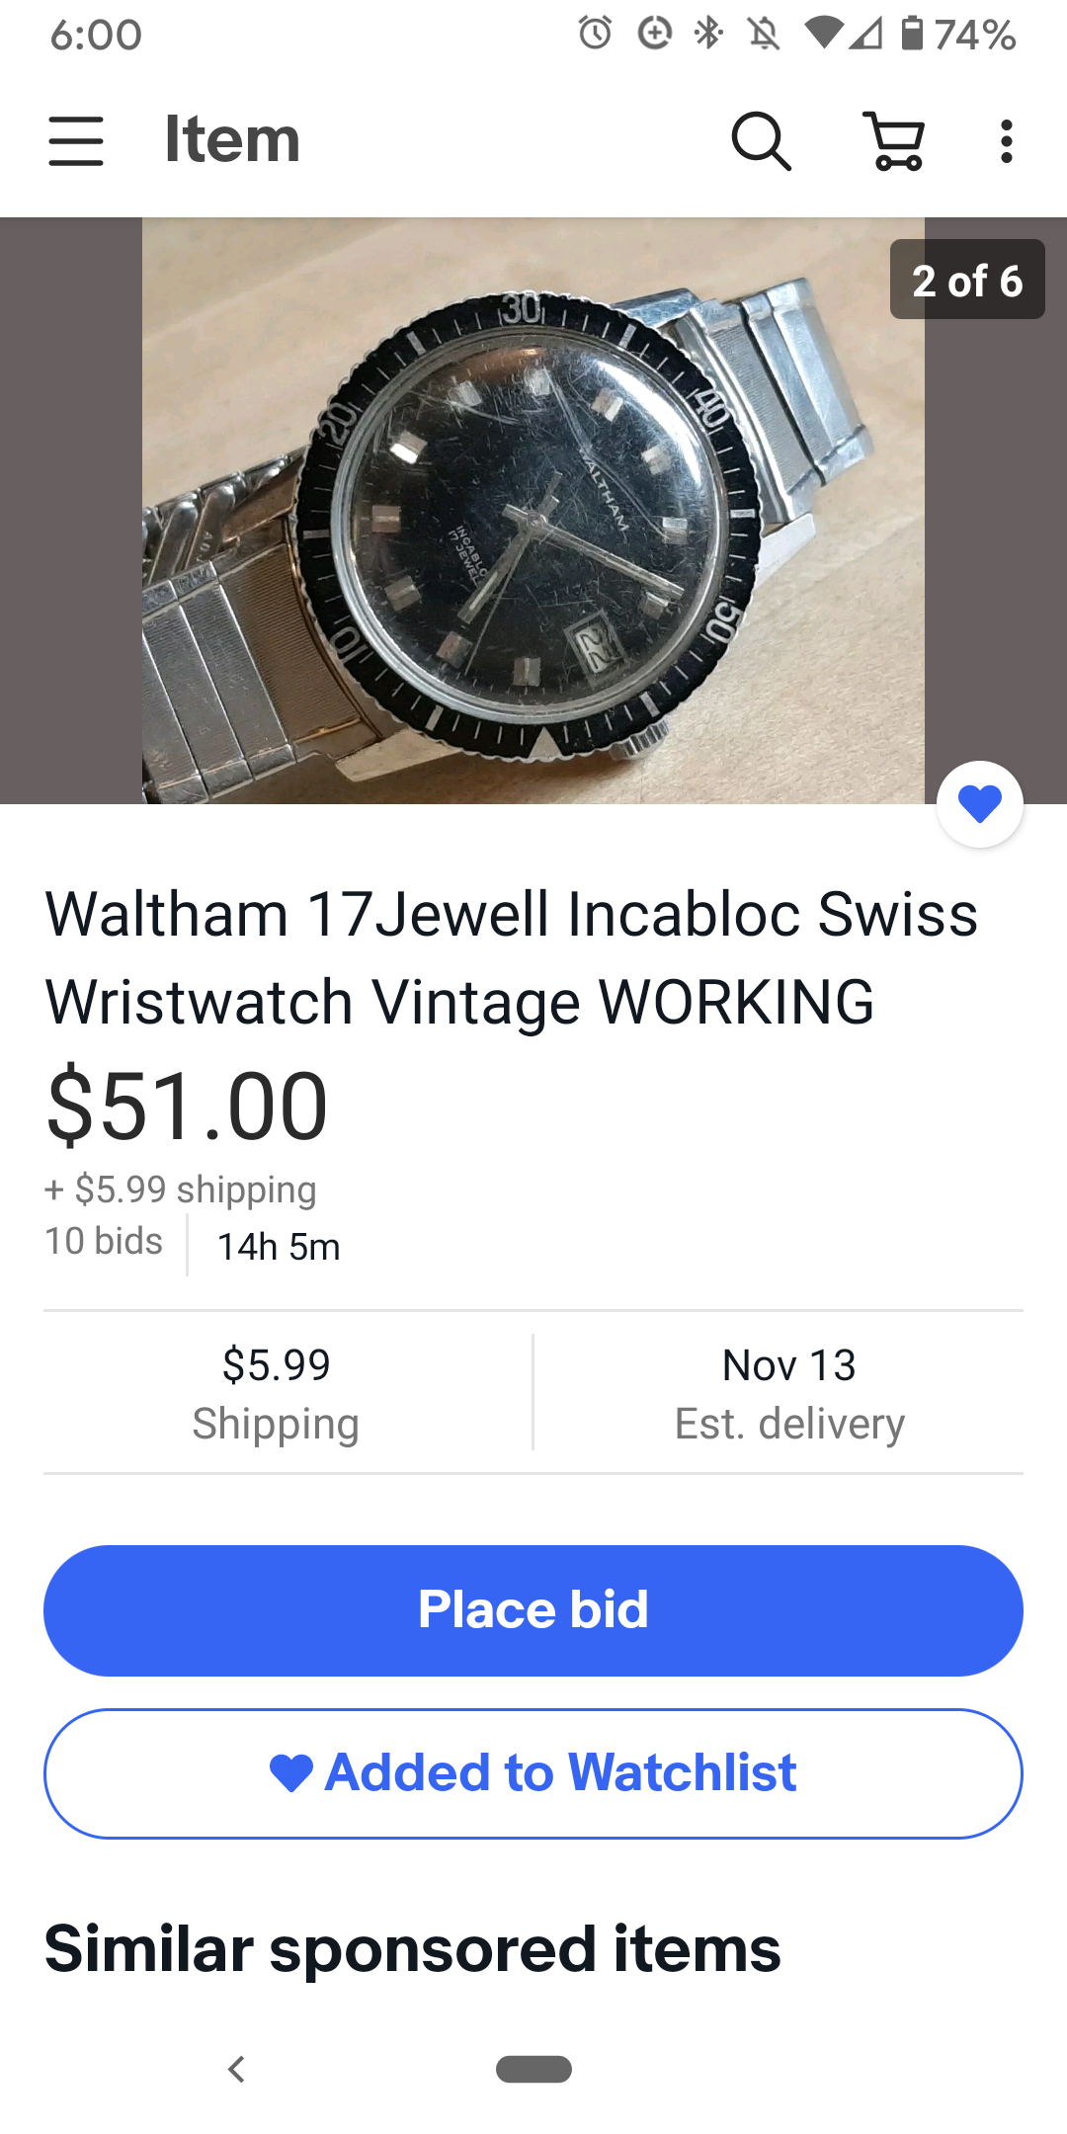This screenshot has height=2134, width=1067.
Task: Open the three-dot overflow menu
Action: [1006, 140]
